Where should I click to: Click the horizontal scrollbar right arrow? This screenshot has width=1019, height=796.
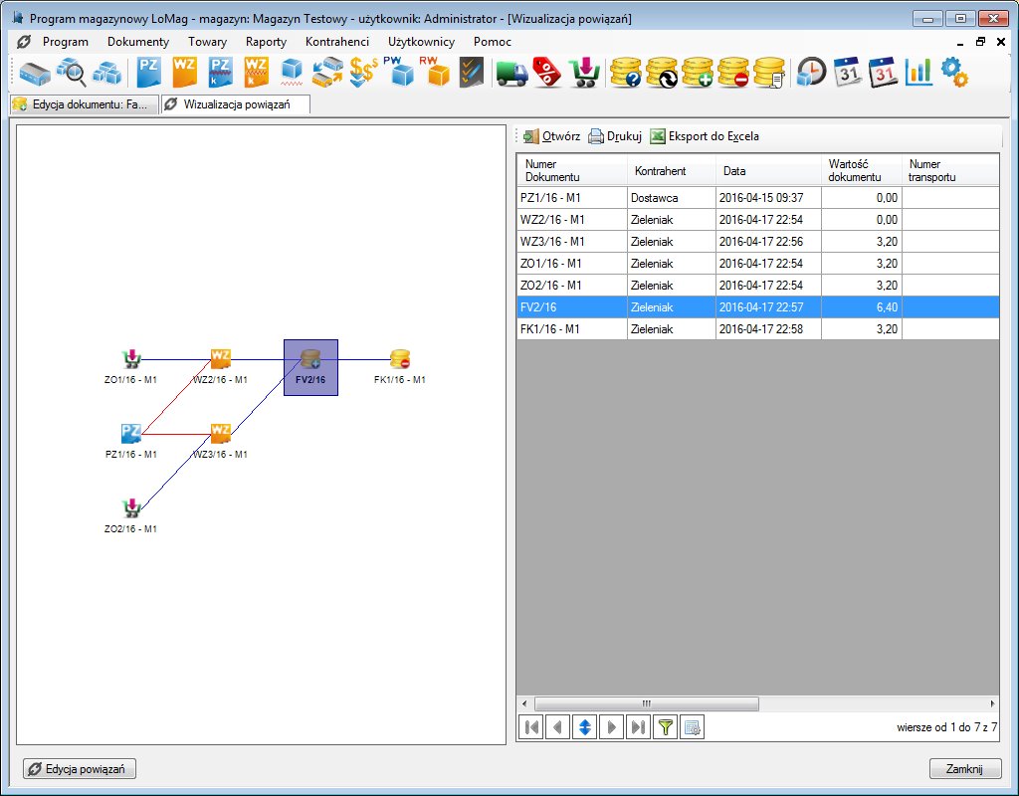coord(991,702)
